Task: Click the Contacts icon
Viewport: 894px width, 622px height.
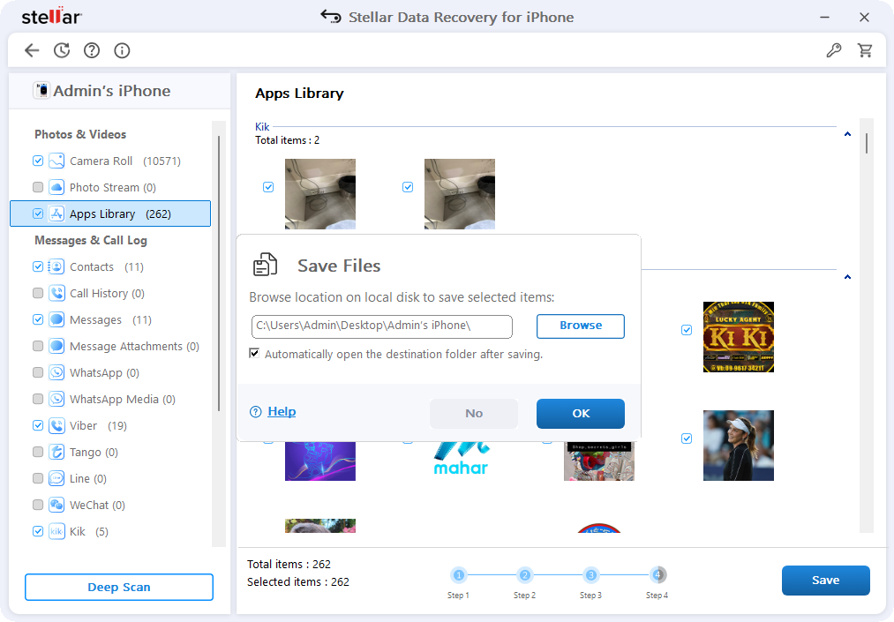Action: click(56, 266)
